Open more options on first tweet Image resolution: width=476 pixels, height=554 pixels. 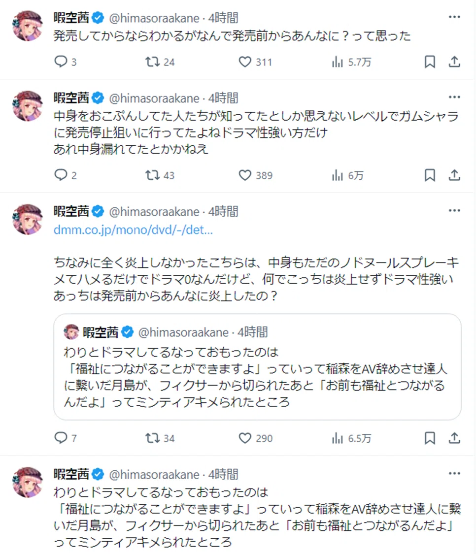(454, 17)
